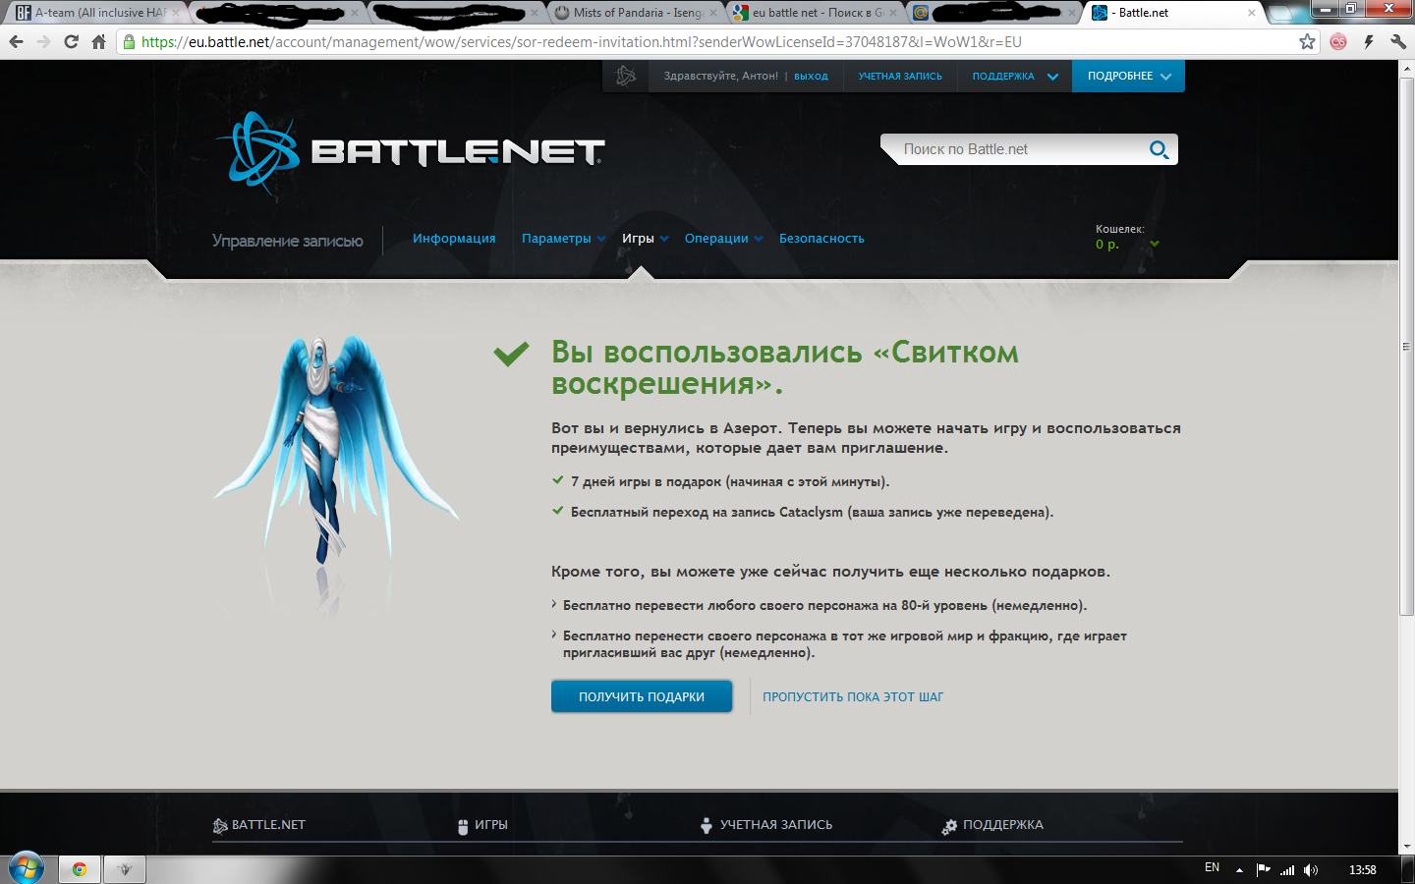Expand the Кошелек wallet balance arrow
The width and height of the screenshot is (1415, 884).
(1155, 245)
